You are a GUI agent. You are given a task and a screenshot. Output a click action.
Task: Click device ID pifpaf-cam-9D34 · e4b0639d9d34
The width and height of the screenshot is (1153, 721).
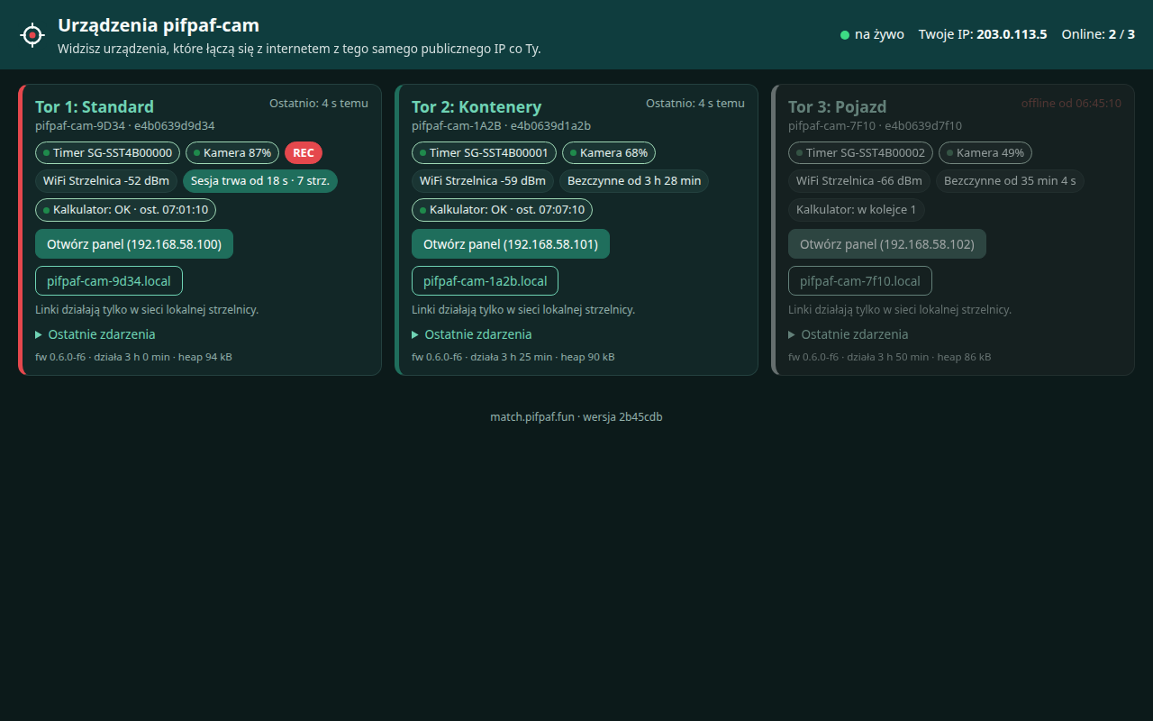(125, 126)
